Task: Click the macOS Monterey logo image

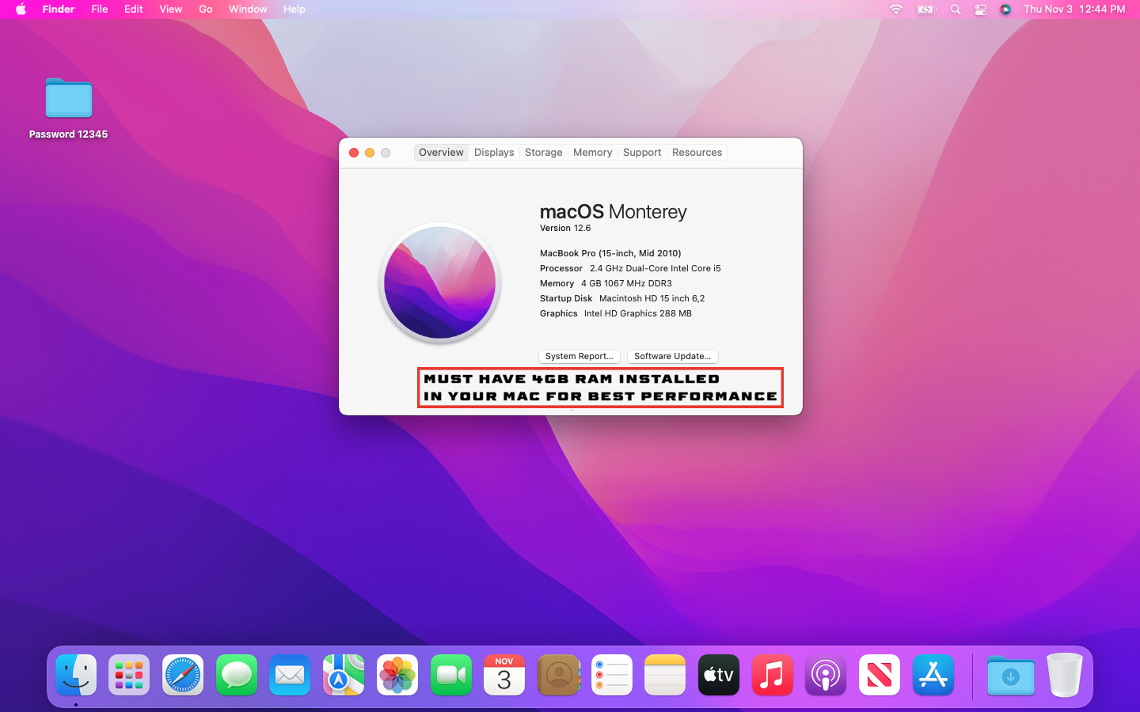Action: [440, 282]
